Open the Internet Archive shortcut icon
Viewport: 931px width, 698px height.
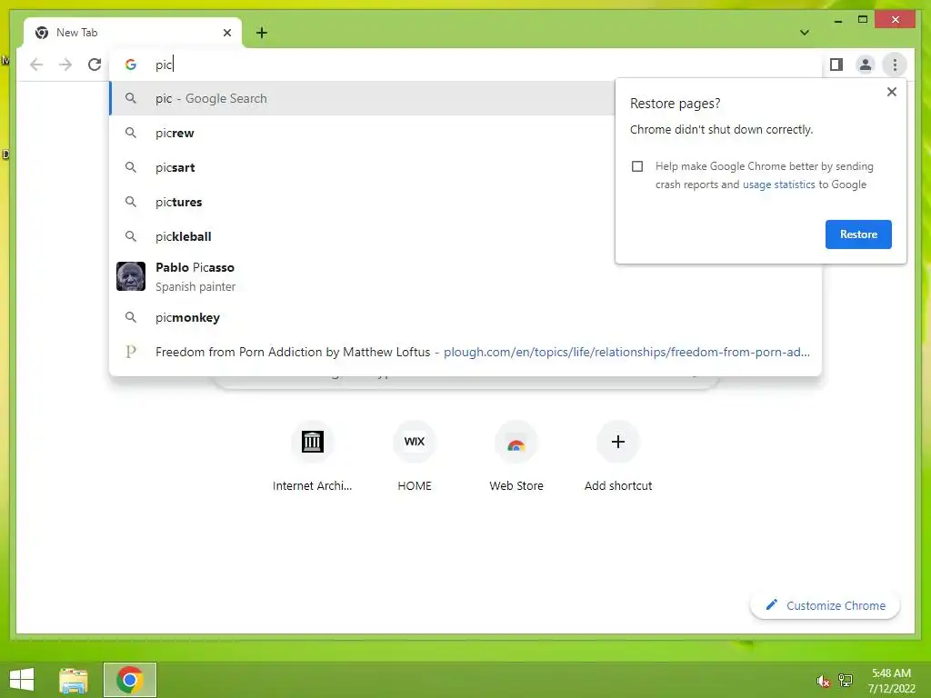point(313,442)
